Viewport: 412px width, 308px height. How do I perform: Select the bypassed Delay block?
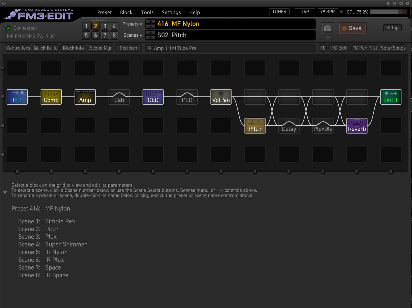point(289,126)
